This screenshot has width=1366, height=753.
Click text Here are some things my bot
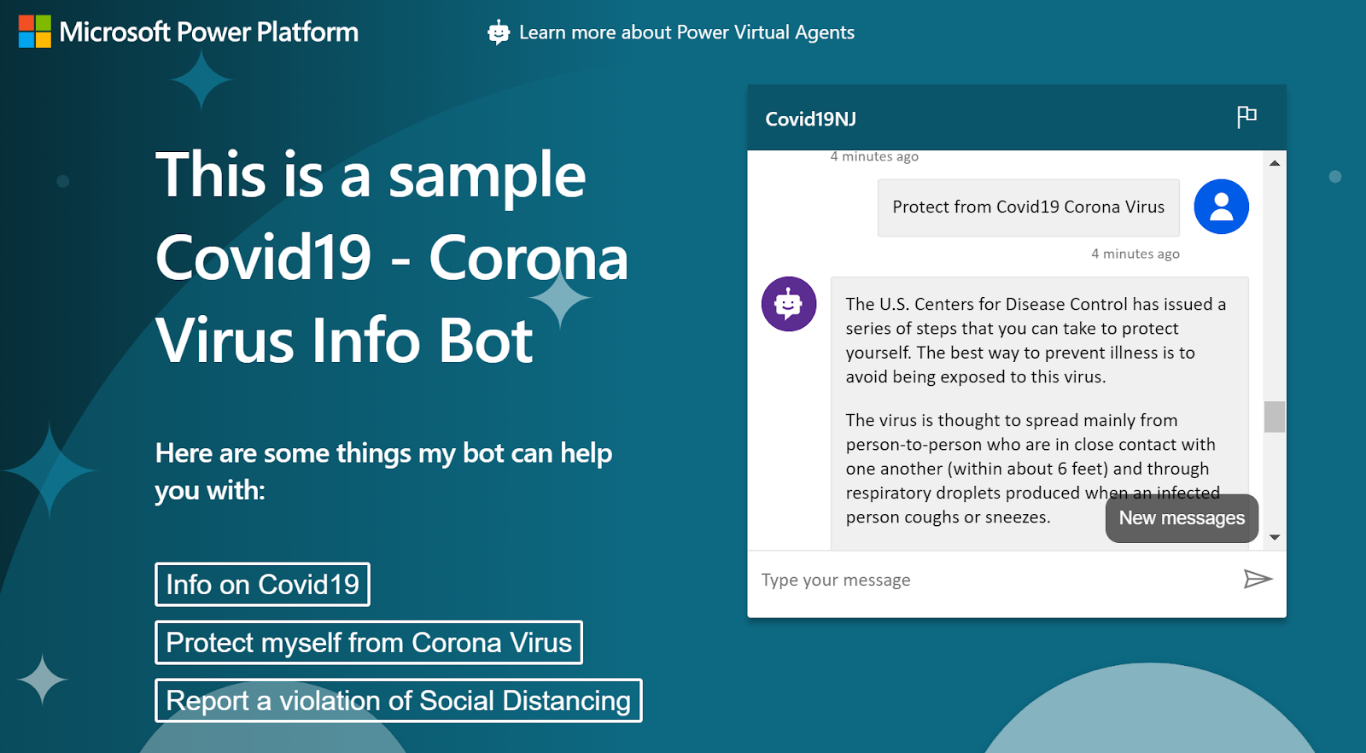click(x=383, y=471)
